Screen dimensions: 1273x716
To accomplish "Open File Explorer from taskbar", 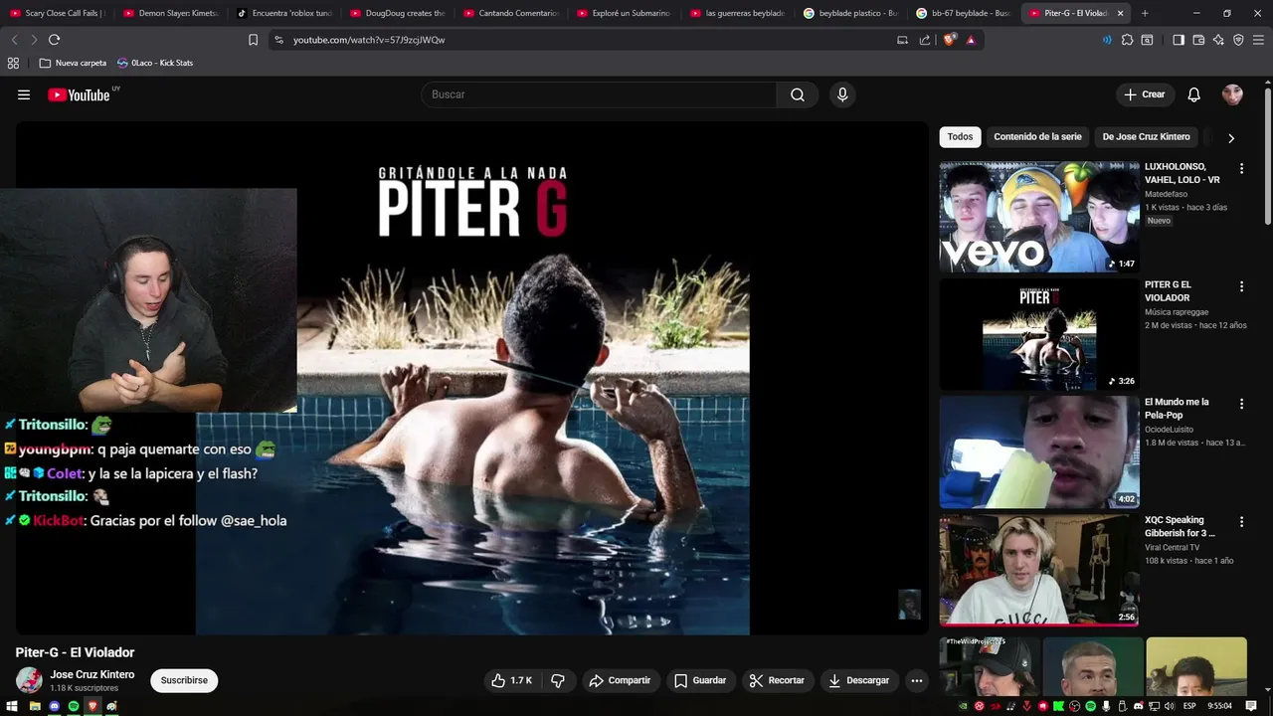I will coord(34,706).
